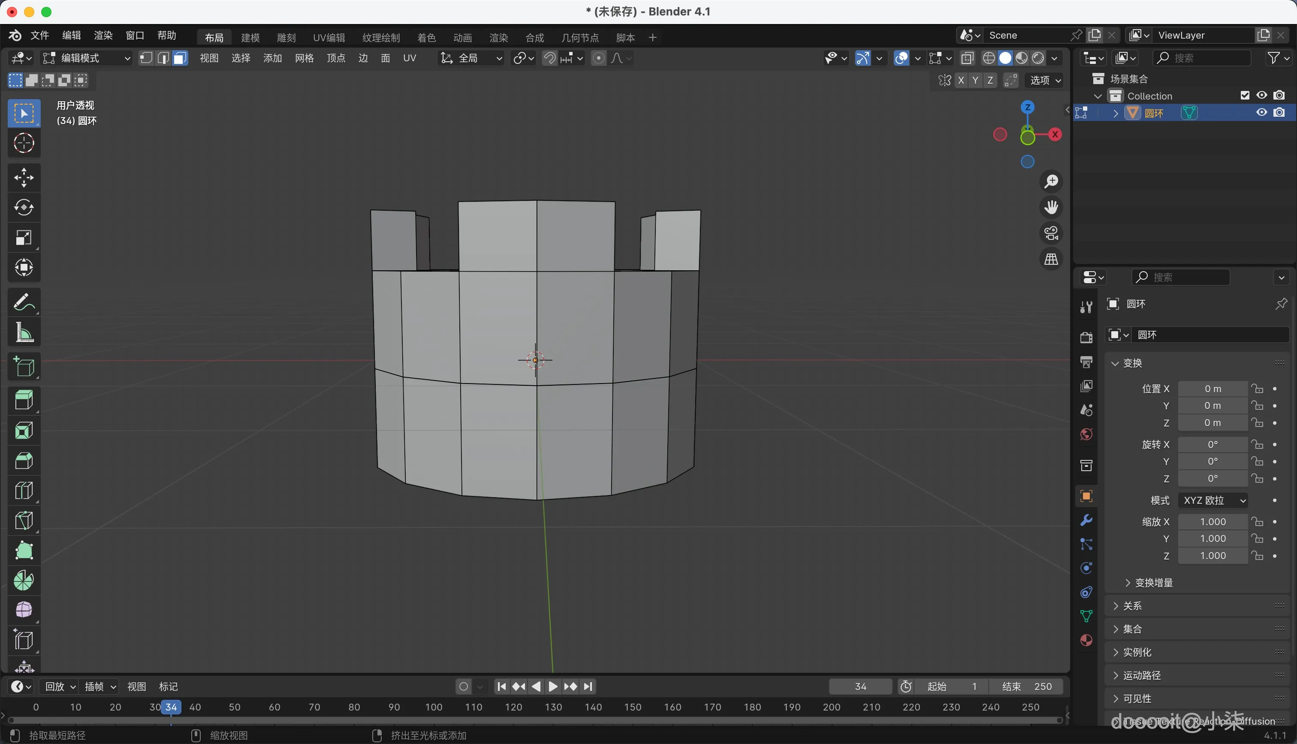The height and width of the screenshot is (744, 1297).
Task: Select the Rotate tool icon
Action: pos(24,208)
